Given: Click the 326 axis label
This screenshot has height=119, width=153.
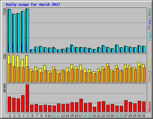Looking at the screenshot, I should [4, 57].
